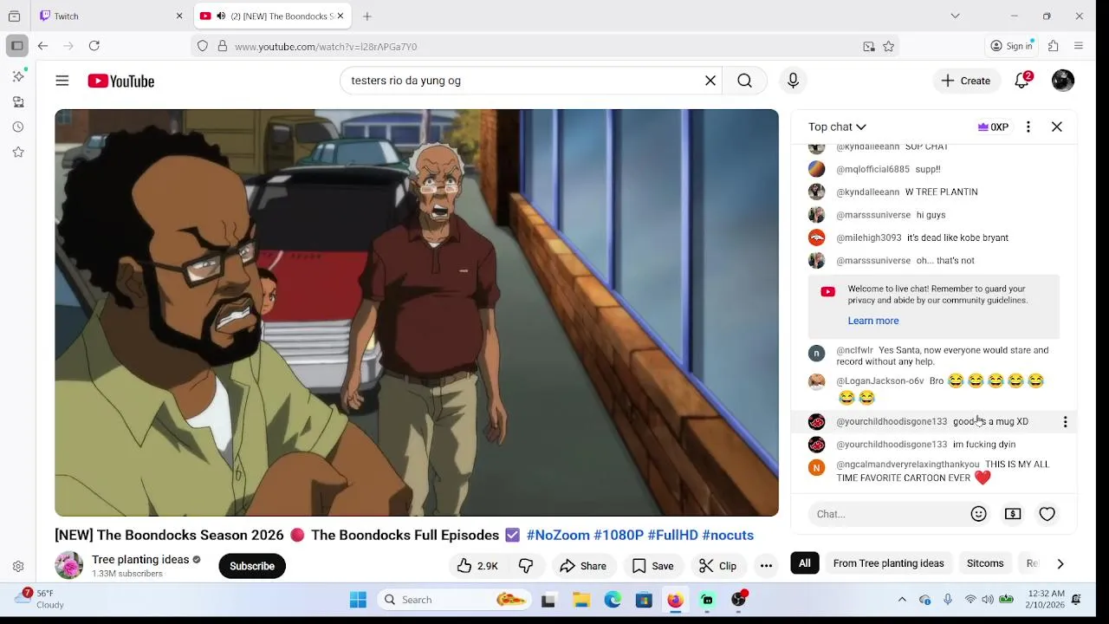The width and height of the screenshot is (1109, 624).
Task: Bookmark this page with star icon
Action: point(888,47)
